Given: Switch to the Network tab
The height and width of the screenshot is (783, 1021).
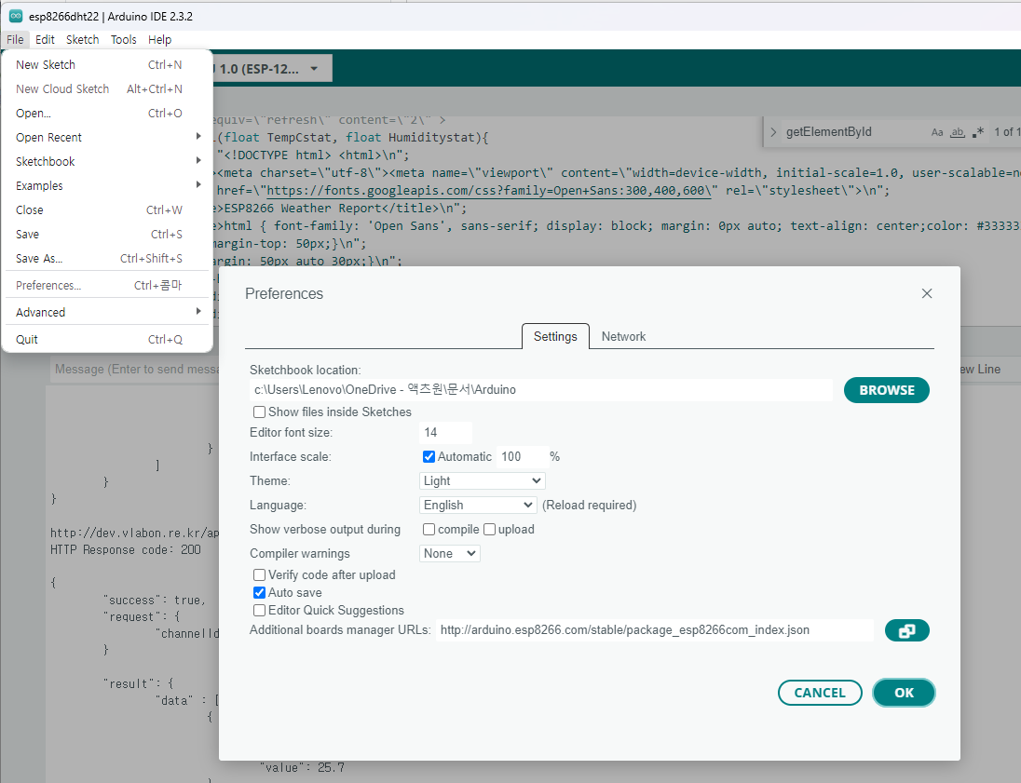Looking at the screenshot, I should 623,336.
